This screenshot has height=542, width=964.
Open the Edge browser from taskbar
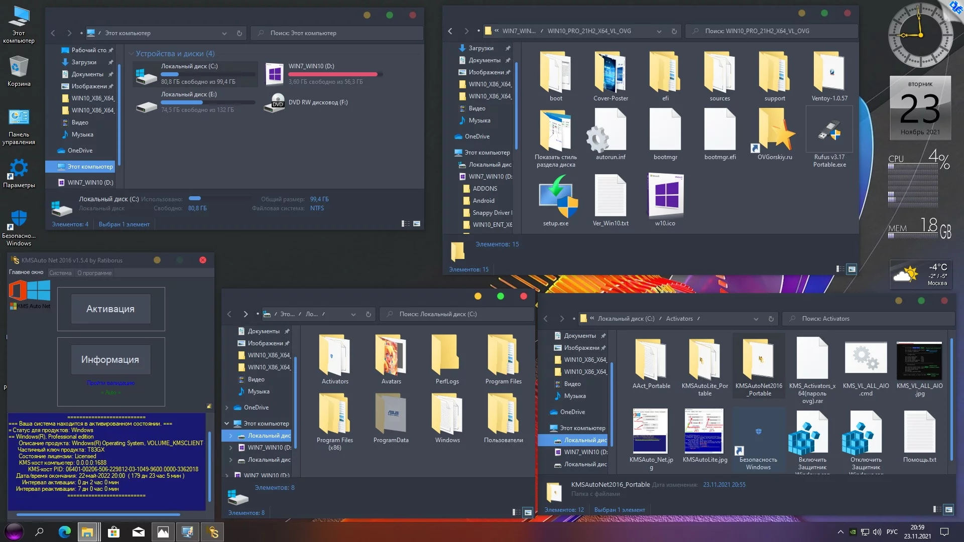65,532
